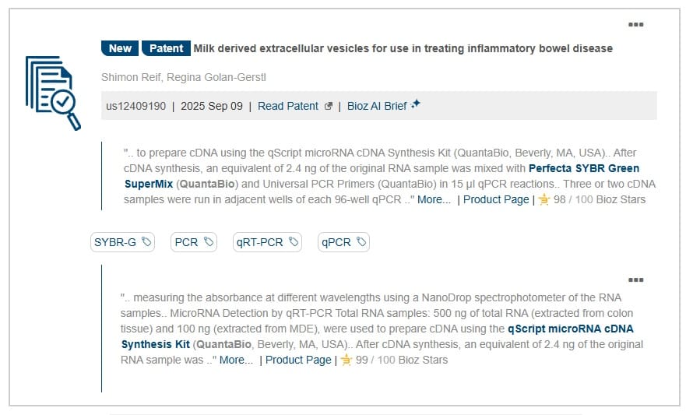The height and width of the screenshot is (415, 693).
Task: Click the Bioz AI Brief sparkle icon
Action: (x=416, y=104)
